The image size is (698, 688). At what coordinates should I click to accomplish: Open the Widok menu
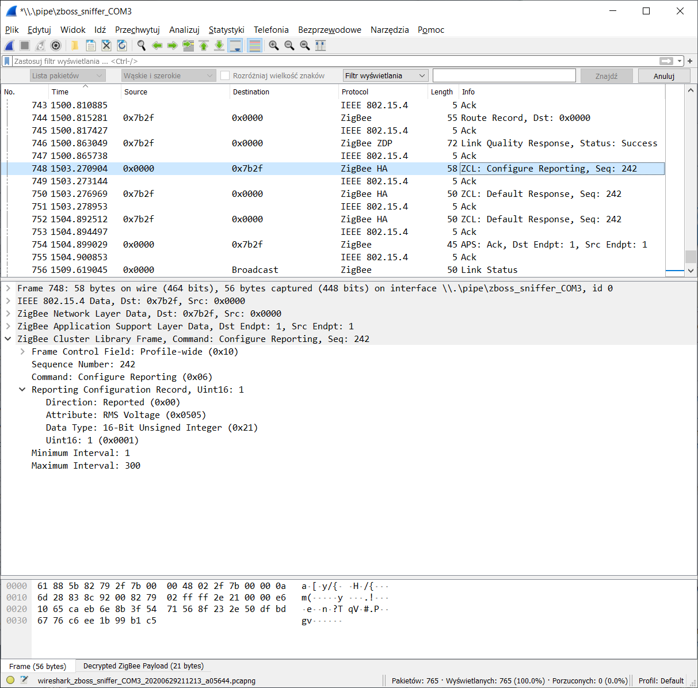[x=73, y=30]
